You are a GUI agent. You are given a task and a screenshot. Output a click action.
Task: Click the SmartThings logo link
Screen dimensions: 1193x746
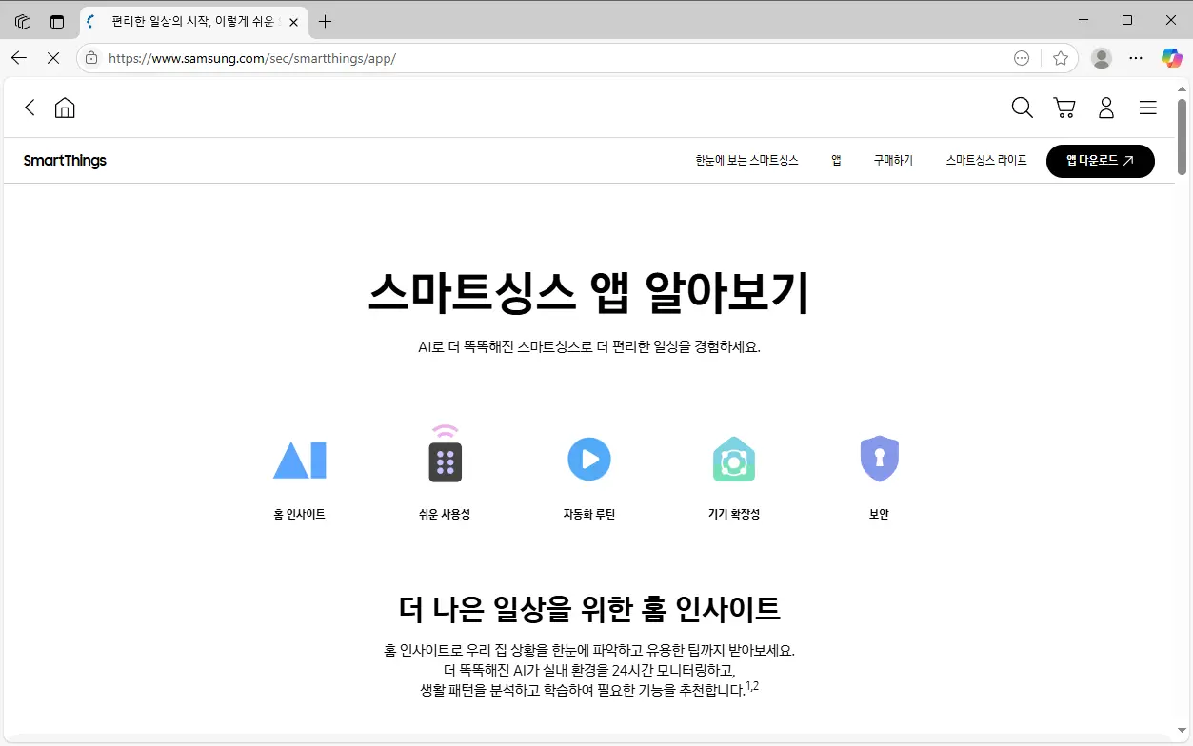coord(65,161)
